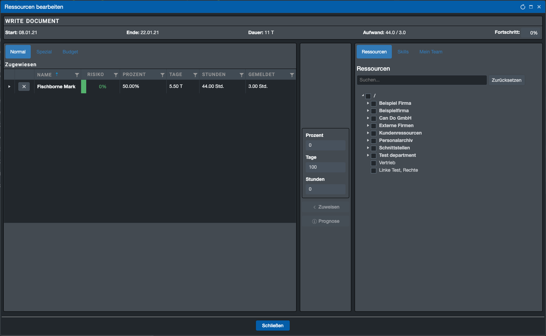546x336 pixels.
Task: Check the Beispielfirma checkbox
Action: [x=374, y=111]
